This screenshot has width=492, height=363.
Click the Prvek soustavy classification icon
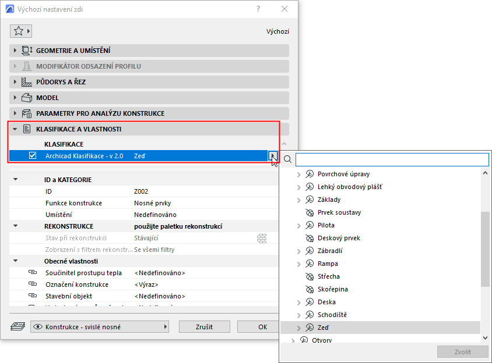pyautogui.click(x=310, y=212)
